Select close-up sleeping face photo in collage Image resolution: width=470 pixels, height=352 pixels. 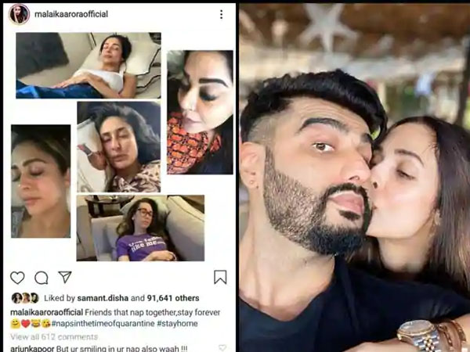point(41,181)
